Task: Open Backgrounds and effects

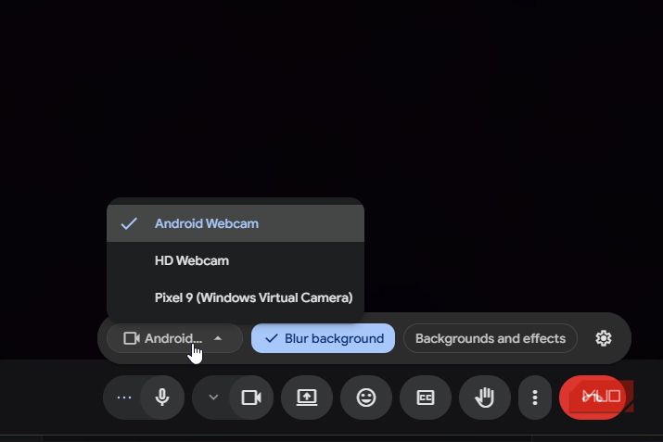Action: pos(490,338)
